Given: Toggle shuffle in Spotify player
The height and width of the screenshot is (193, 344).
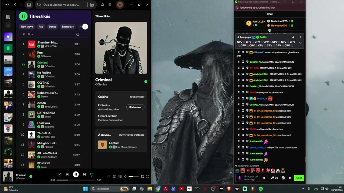Looking at the screenshot, I should coord(60,175).
